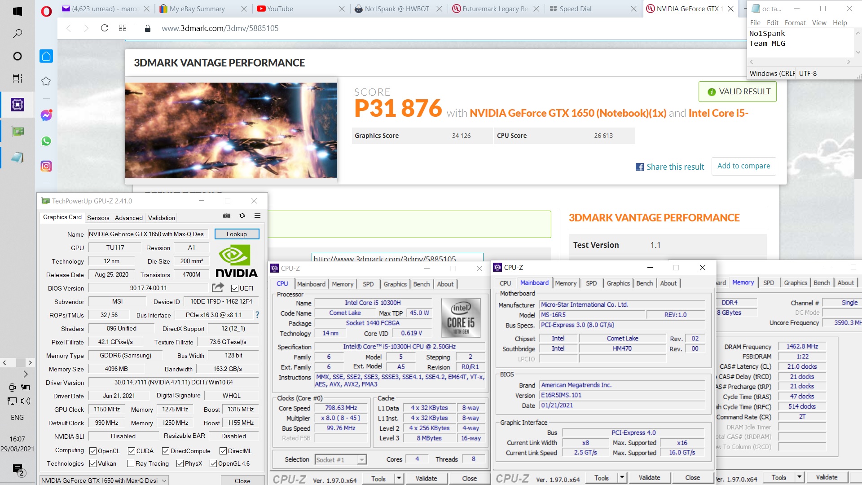Click taskbar volume speaker icon
This screenshot has height=485, width=862.
[x=26, y=401]
